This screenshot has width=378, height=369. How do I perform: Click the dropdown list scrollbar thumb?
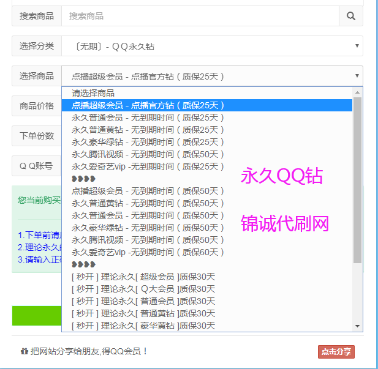coord(358,177)
